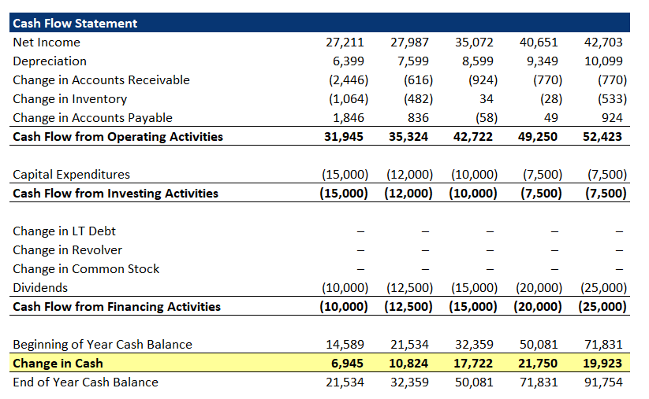Image resolution: width=649 pixels, height=399 pixels.
Task: Select Operating Activities total 49,250
Action: [x=537, y=137]
